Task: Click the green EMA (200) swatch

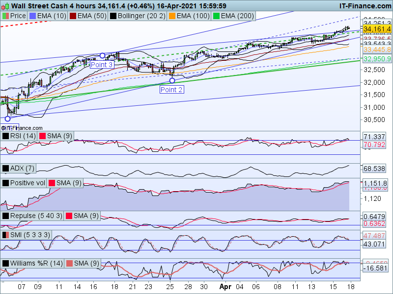Action: click(x=216, y=16)
